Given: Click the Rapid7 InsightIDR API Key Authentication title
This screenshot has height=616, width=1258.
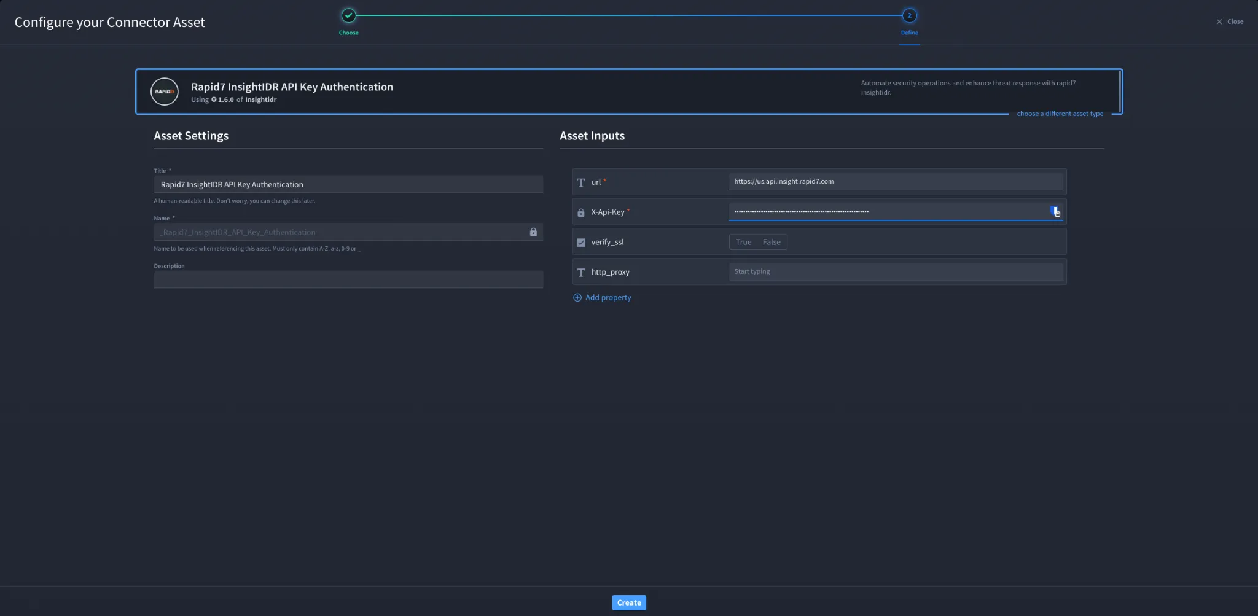Looking at the screenshot, I should (x=292, y=87).
